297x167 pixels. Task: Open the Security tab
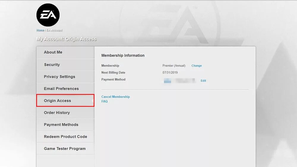[65, 65]
